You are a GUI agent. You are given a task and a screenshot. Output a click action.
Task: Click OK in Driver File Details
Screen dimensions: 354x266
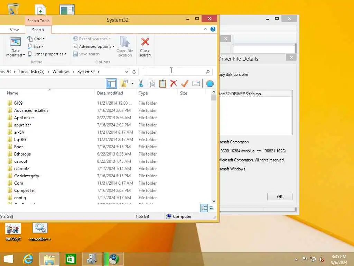(x=280, y=197)
